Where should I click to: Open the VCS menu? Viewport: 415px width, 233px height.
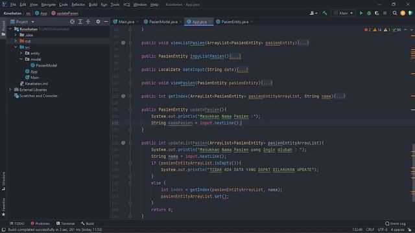point(126,5)
